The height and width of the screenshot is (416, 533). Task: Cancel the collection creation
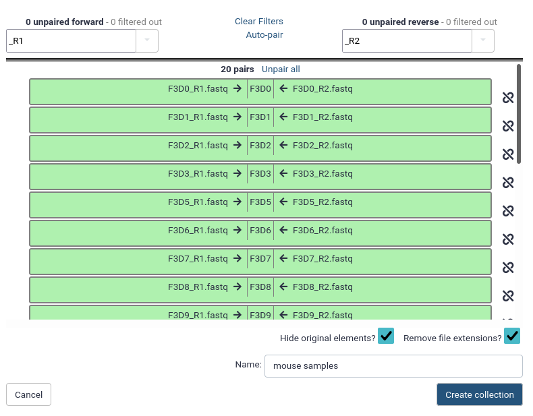pos(28,394)
